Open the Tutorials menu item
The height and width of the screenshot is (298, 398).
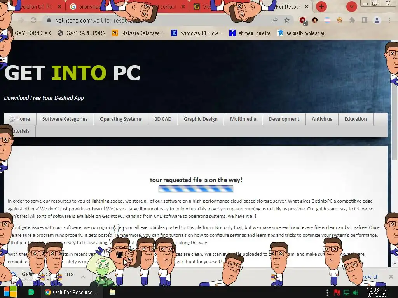pyautogui.click(x=20, y=131)
